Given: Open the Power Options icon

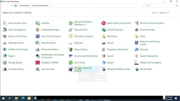Looking at the screenshot, I should coord(71,49).
